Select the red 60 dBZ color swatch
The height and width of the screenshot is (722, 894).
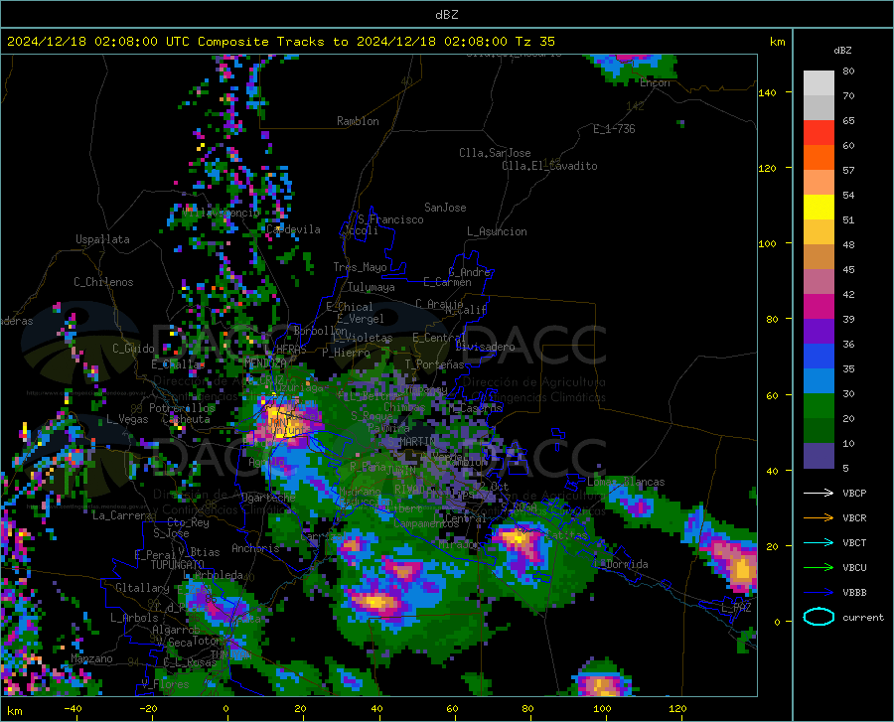pos(819,133)
